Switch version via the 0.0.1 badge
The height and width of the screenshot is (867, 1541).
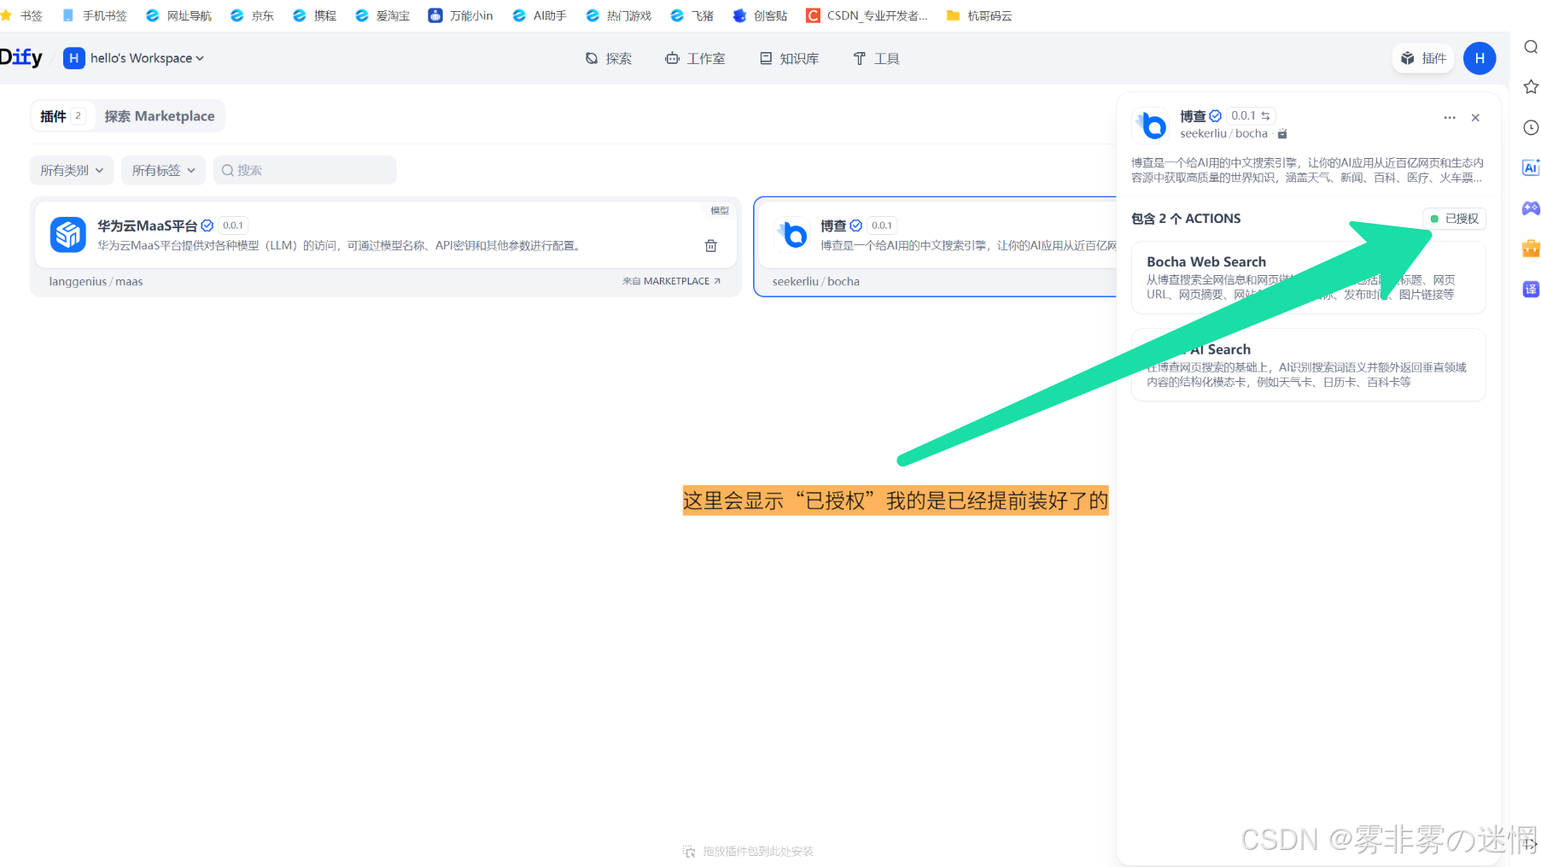[1251, 115]
